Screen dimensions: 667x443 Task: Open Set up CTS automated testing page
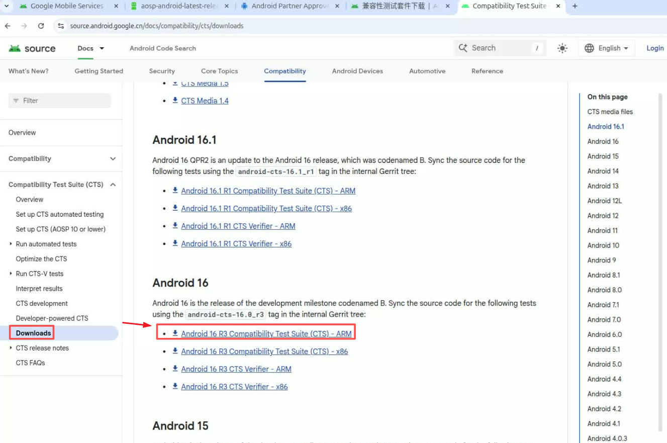pos(60,214)
